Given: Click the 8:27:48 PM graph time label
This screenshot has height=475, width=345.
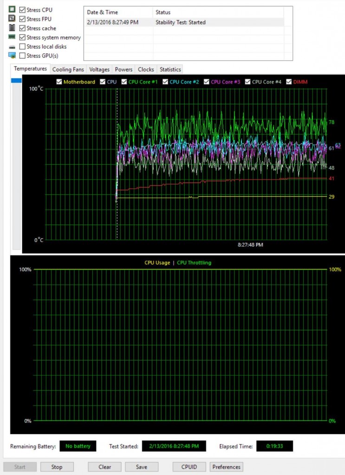Looking at the screenshot, I should (x=250, y=245).
